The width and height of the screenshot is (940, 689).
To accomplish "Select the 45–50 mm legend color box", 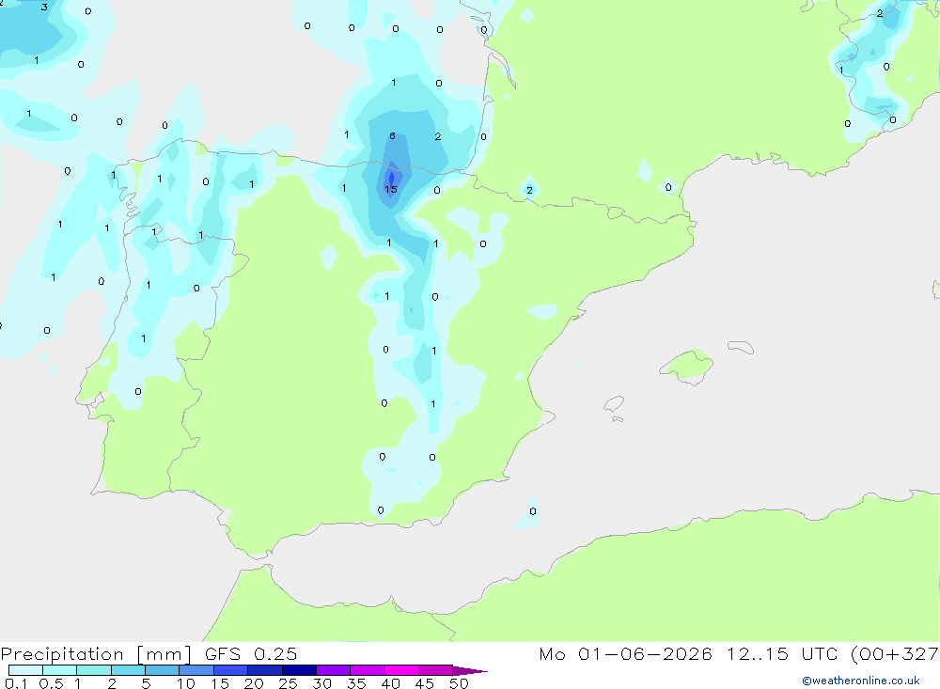I will (436, 670).
